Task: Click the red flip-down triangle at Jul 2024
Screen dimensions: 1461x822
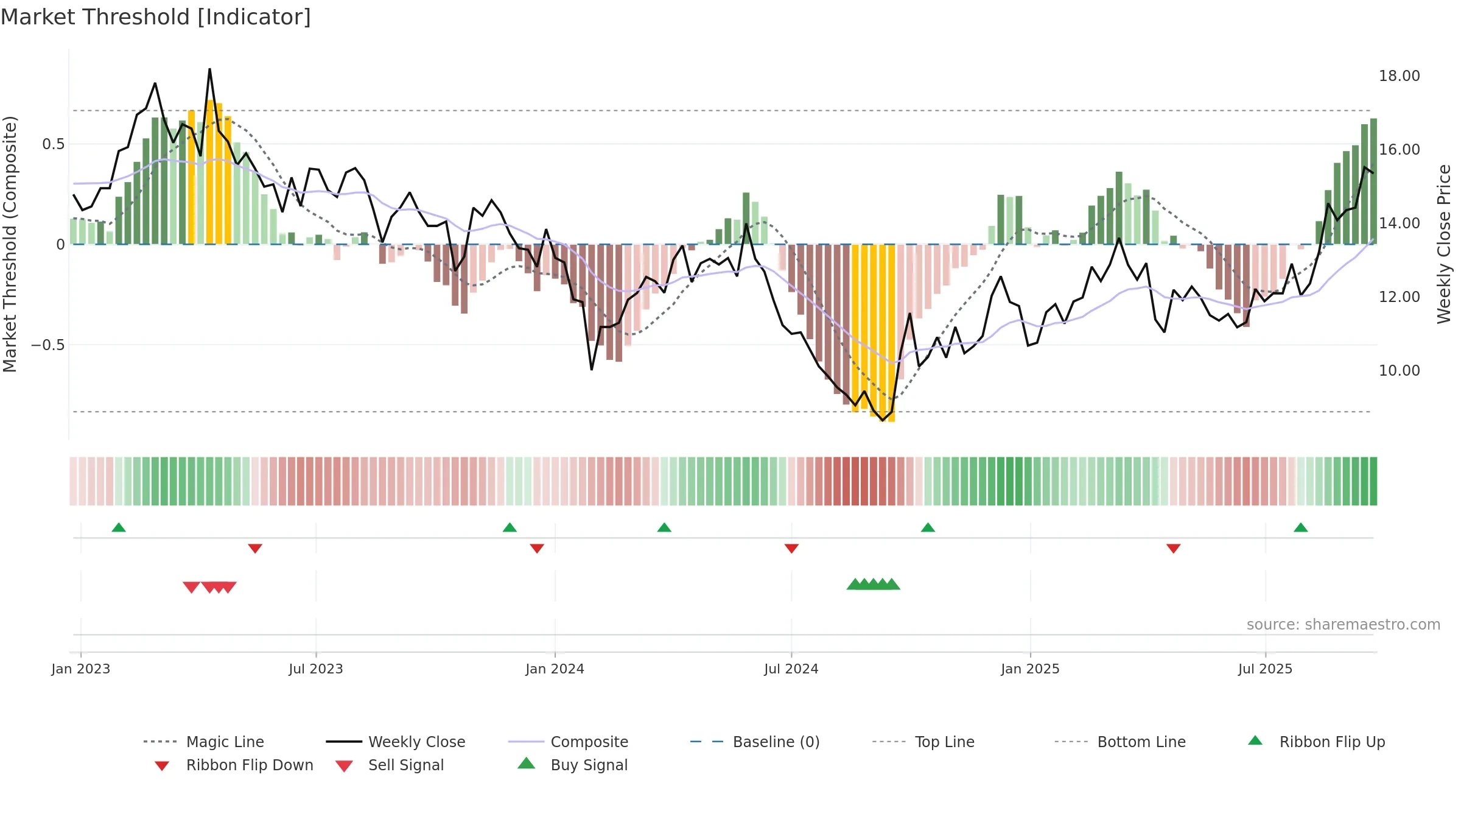Action: pos(791,549)
